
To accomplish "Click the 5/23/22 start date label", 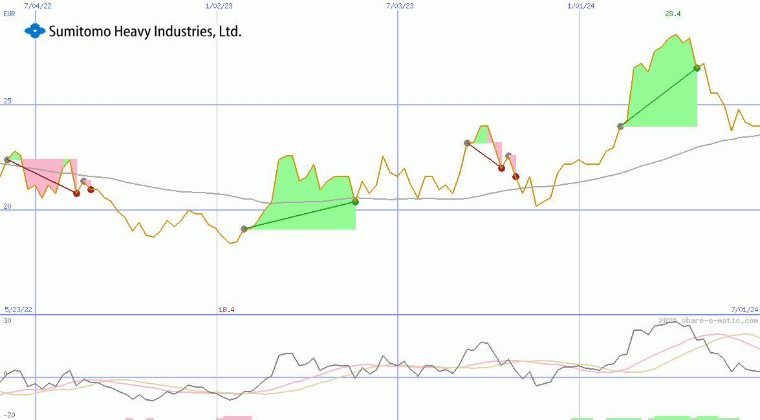I will 18,310.
